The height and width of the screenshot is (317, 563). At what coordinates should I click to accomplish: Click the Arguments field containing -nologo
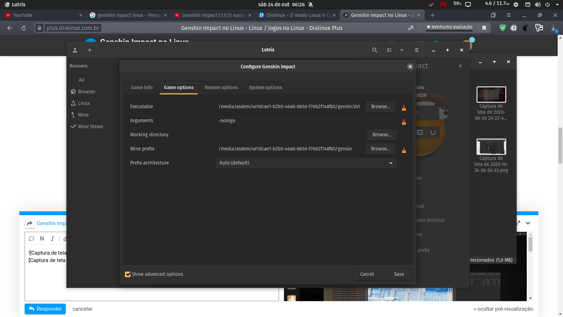point(305,120)
